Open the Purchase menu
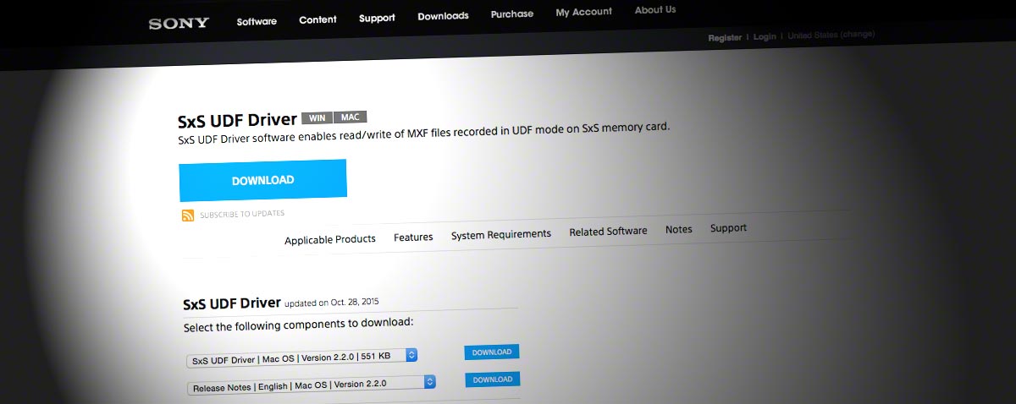 (x=512, y=14)
